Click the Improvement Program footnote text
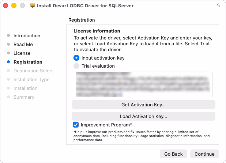The height and width of the screenshot is (163, 226). tap(142, 136)
